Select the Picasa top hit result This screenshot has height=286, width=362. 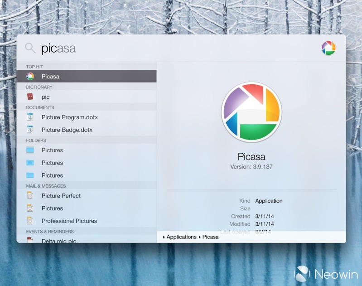[86, 77]
